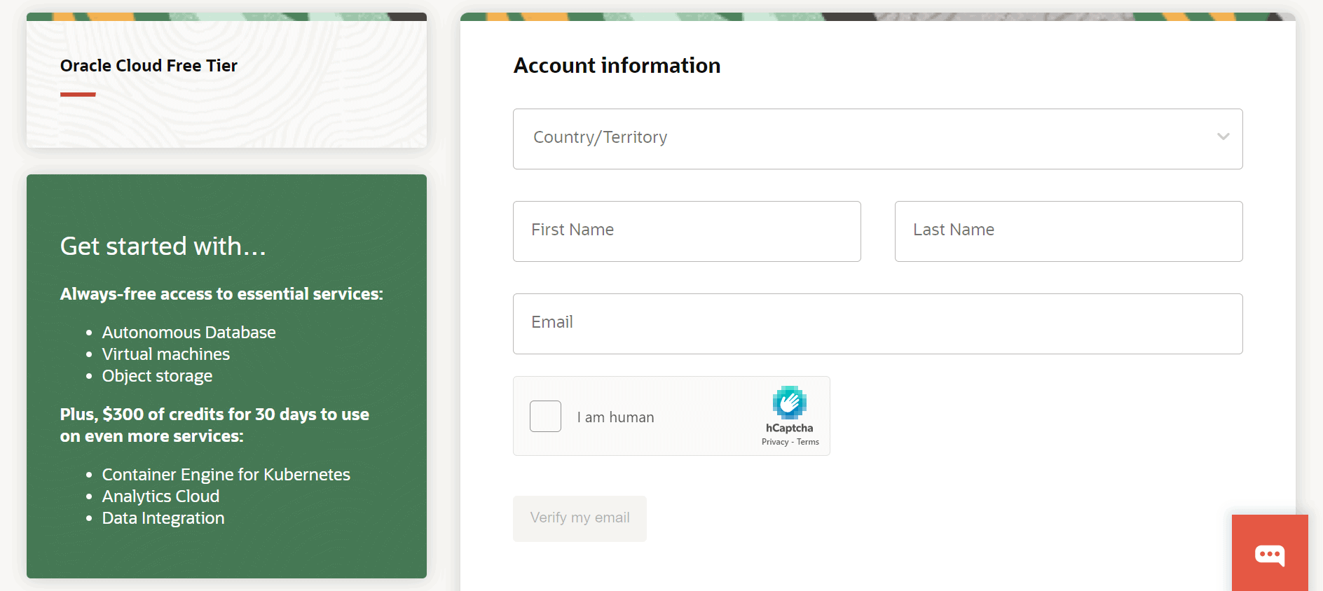Check the "I am human" checkbox
Image resolution: width=1323 pixels, height=591 pixels.
coord(545,417)
